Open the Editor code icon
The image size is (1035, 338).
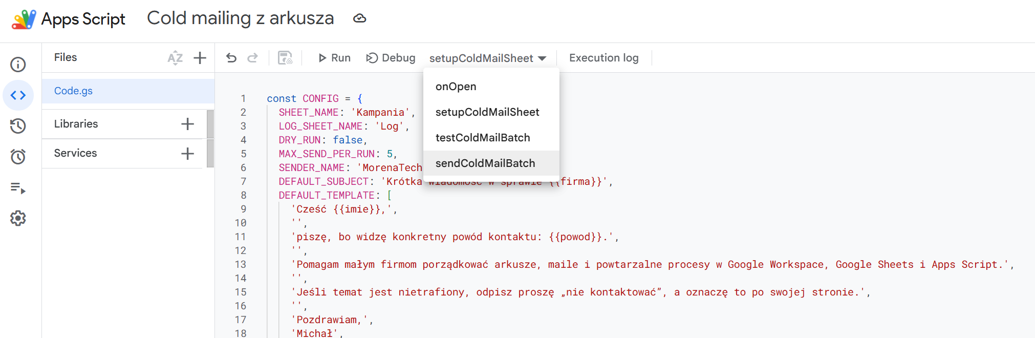(18, 95)
